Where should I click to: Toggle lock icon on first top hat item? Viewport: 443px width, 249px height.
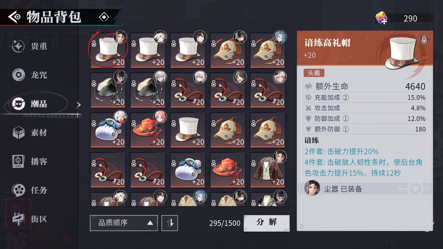tap(94, 43)
